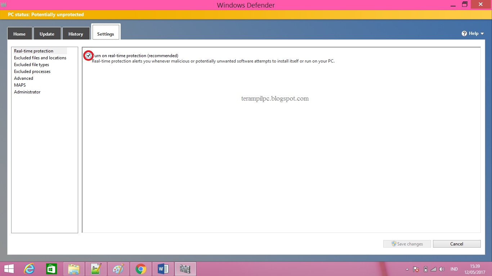Switch to Microsoft Word in the taskbar
Screen dimensions: 492x276
(x=163, y=269)
